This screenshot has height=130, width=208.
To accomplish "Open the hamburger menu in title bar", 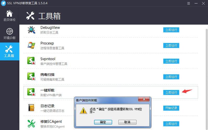I will tap(188, 3).
